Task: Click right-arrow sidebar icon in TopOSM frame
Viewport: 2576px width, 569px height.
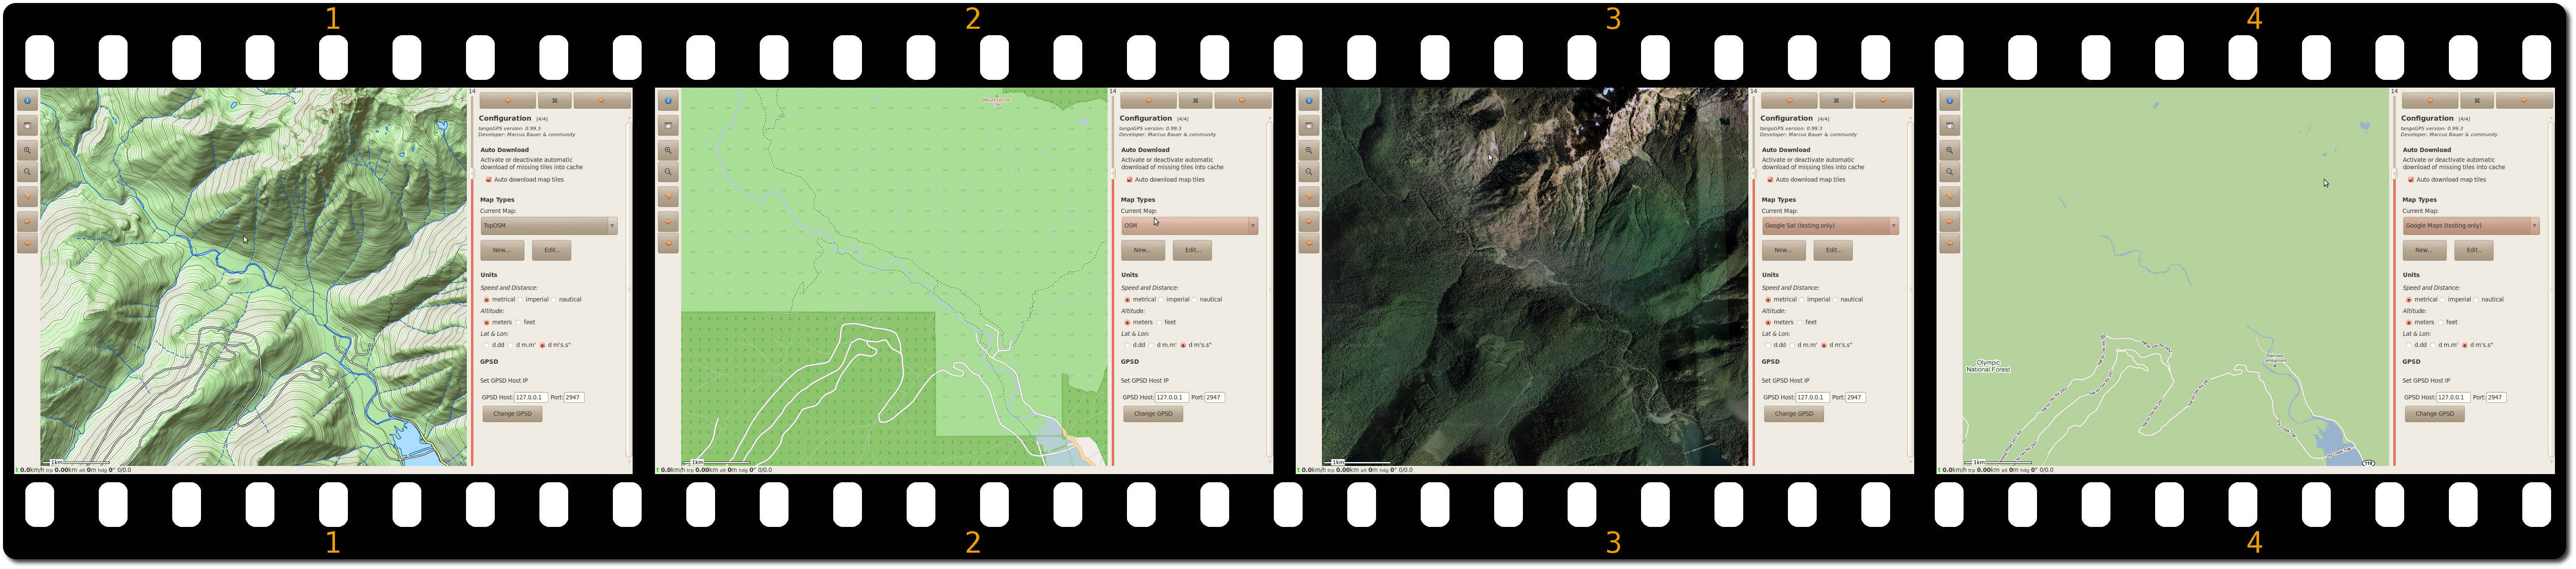Action: [27, 221]
